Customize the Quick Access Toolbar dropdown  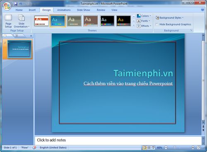(x=35, y=4)
